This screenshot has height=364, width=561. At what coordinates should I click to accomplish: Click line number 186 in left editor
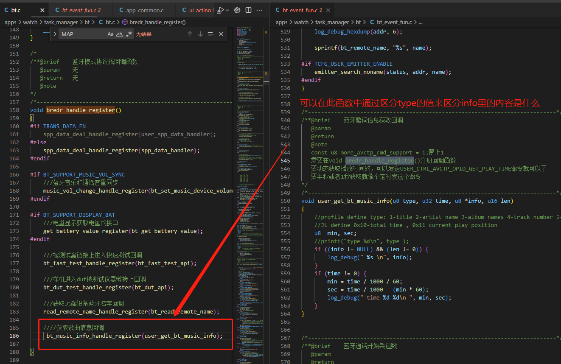(x=14, y=336)
